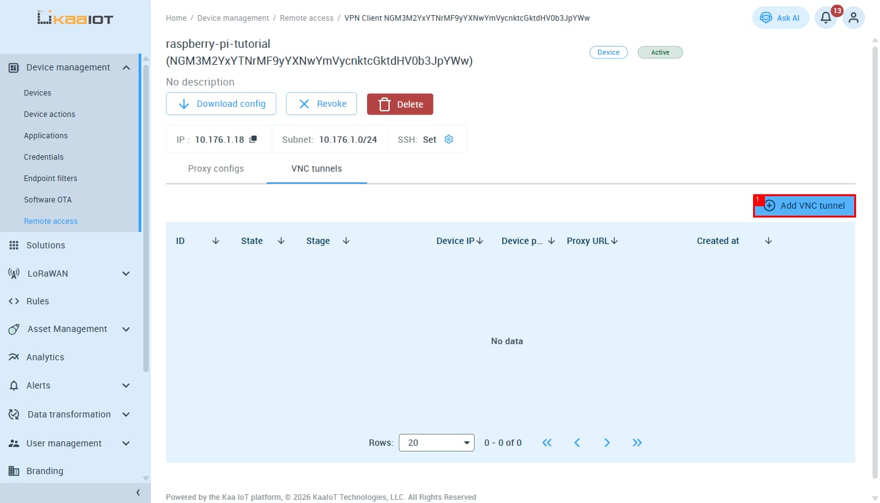Expand the Asset Management section
Image resolution: width=880 pixels, height=503 pixels.
[126, 329]
